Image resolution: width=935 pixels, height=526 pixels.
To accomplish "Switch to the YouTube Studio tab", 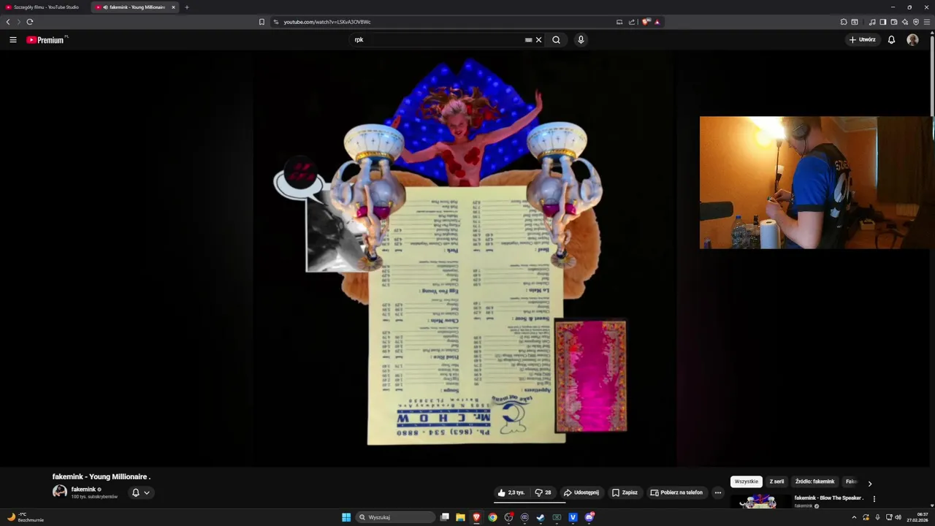I will (x=45, y=7).
